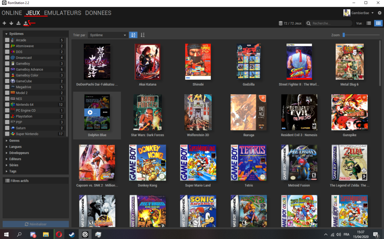Open the Windows notification center
Image resolution: width=384 pixels, height=239 pixels.
click(x=376, y=235)
